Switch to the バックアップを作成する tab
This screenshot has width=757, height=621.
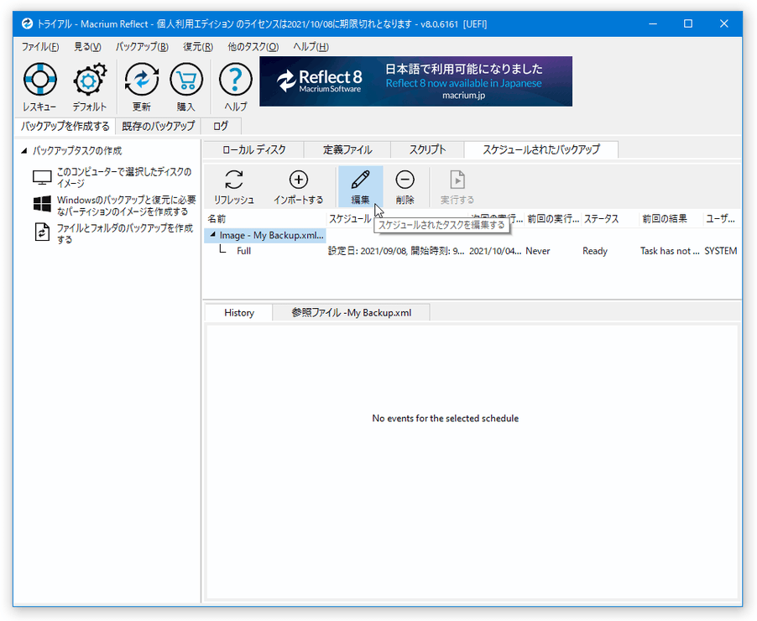coord(65,126)
